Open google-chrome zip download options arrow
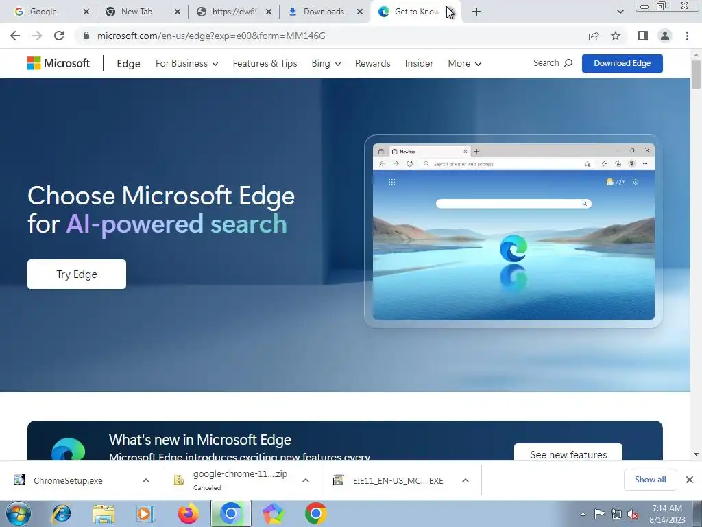Image resolution: width=702 pixels, height=527 pixels. (x=306, y=480)
